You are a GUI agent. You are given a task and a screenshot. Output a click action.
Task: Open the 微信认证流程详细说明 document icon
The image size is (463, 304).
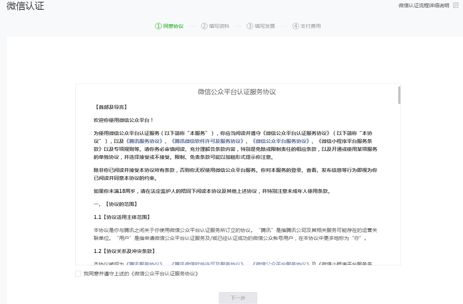(x=455, y=5)
